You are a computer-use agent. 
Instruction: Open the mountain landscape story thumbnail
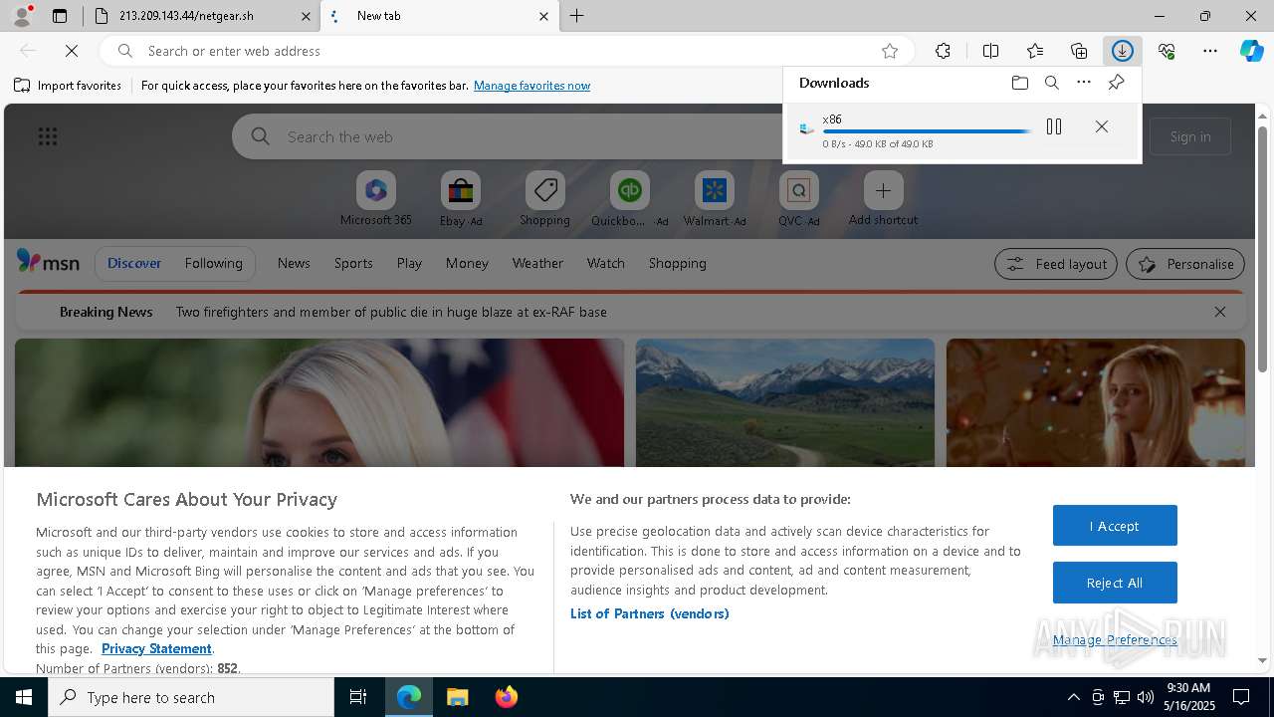pos(785,402)
